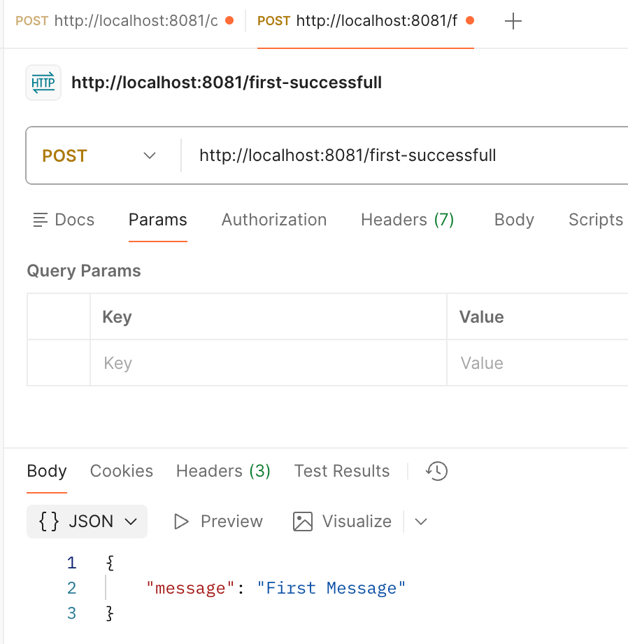Expand the JSON format dropdown
628x644 pixels.
click(87, 521)
